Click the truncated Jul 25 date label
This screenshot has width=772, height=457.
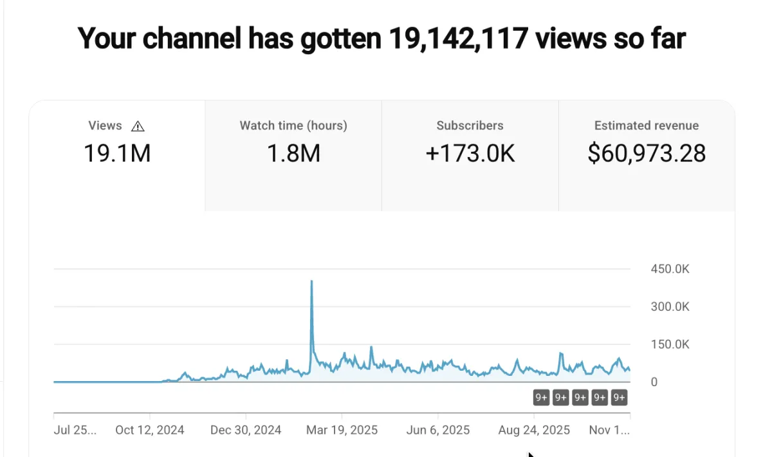tap(75, 430)
